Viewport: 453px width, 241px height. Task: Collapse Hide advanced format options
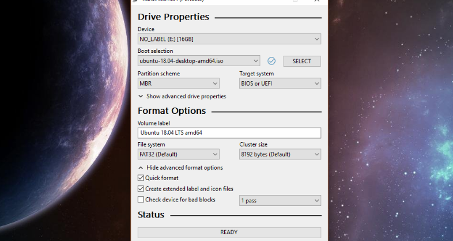click(x=180, y=167)
